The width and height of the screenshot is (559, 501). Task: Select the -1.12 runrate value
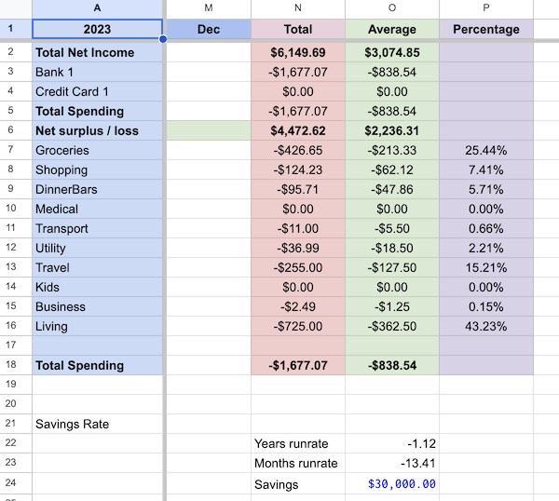[x=392, y=443]
